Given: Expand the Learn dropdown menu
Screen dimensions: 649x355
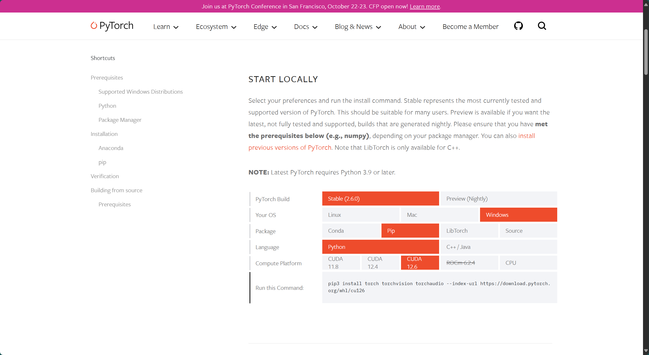Looking at the screenshot, I should tap(166, 27).
